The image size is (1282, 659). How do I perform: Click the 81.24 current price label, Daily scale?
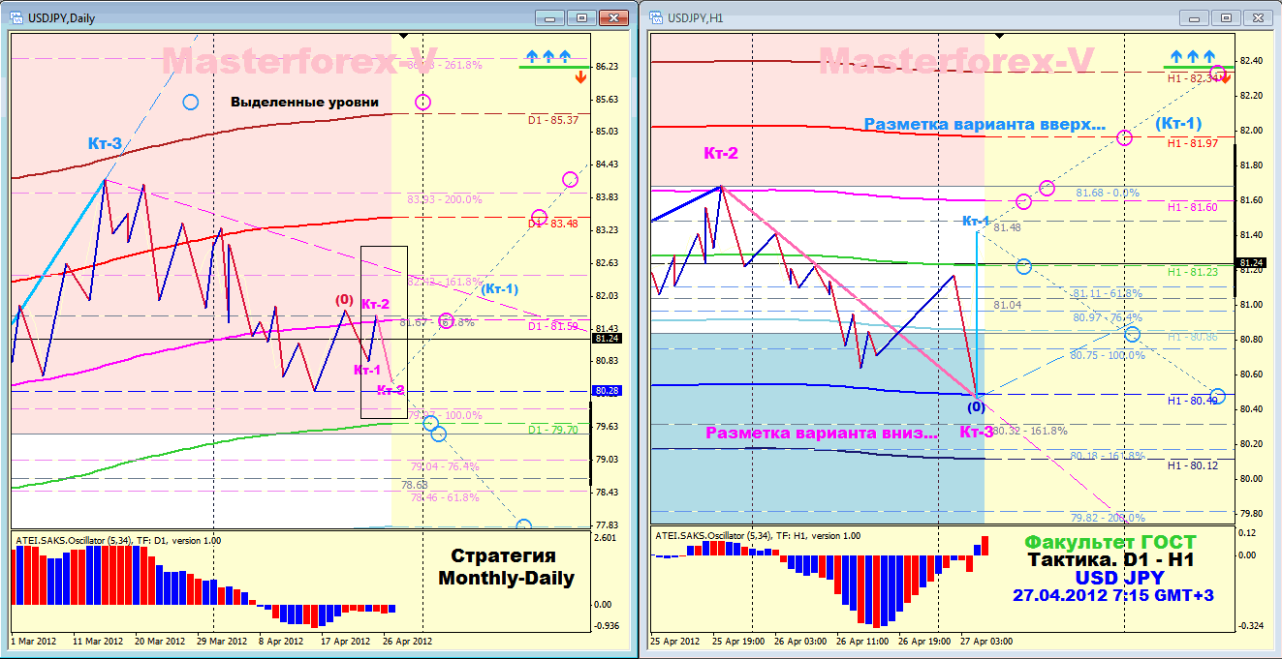point(607,339)
